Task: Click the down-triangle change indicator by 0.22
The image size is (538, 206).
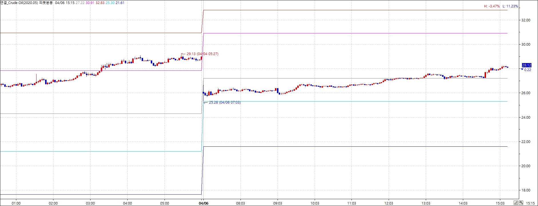Action: (522, 69)
